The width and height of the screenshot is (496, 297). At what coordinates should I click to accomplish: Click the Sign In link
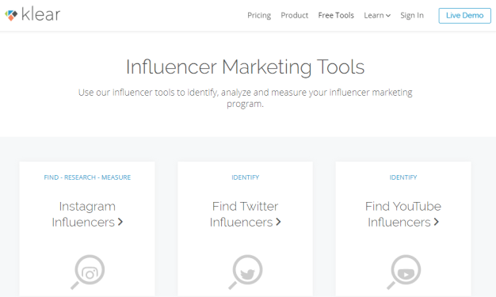click(412, 15)
